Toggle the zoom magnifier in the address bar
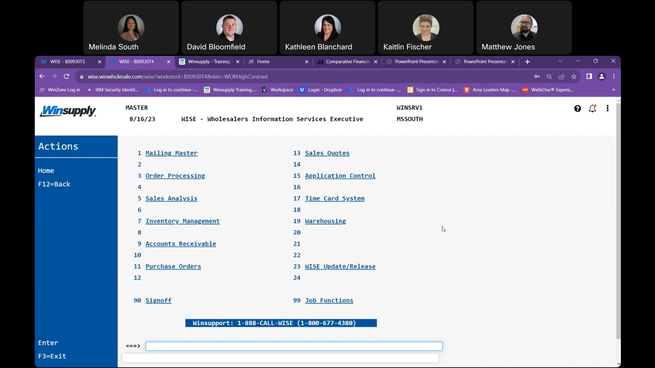The height and width of the screenshot is (368, 655). (549, 76)
